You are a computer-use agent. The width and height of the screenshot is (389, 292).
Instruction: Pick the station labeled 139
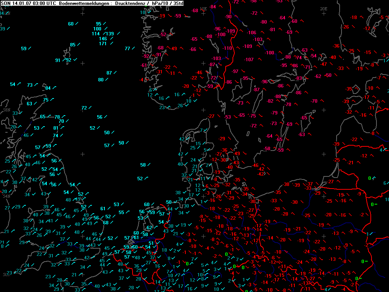click(110, 34)
